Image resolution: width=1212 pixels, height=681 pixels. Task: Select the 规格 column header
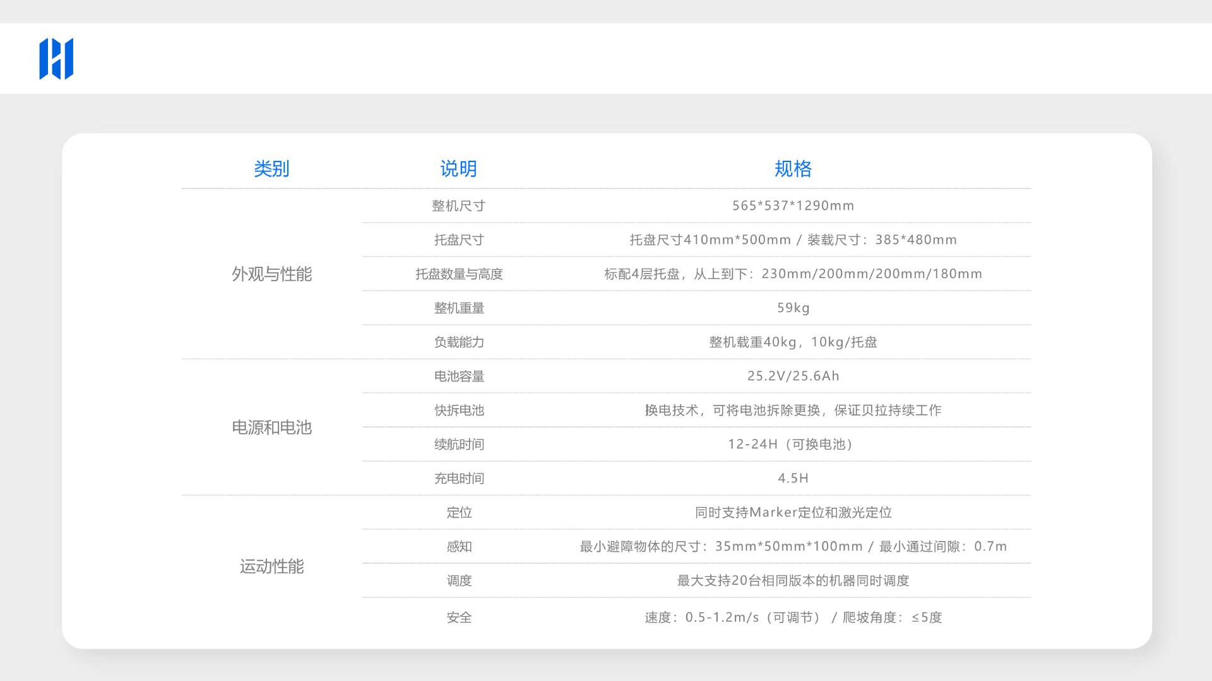pyautogui.click(x=793, y=169)
